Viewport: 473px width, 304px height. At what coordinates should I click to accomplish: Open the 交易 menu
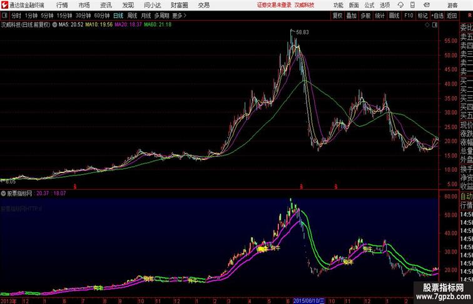click(x=203, y=5)
